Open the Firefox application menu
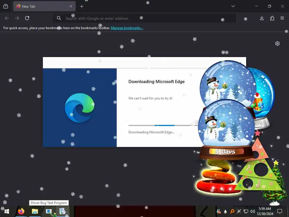Image resolution: width=289 pixels, height=217 pixels. pyautogui.click(x=282, y=18)
